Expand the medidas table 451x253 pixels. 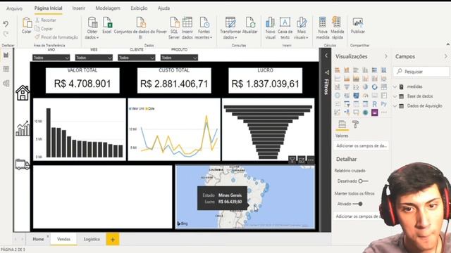coord(395,86)
